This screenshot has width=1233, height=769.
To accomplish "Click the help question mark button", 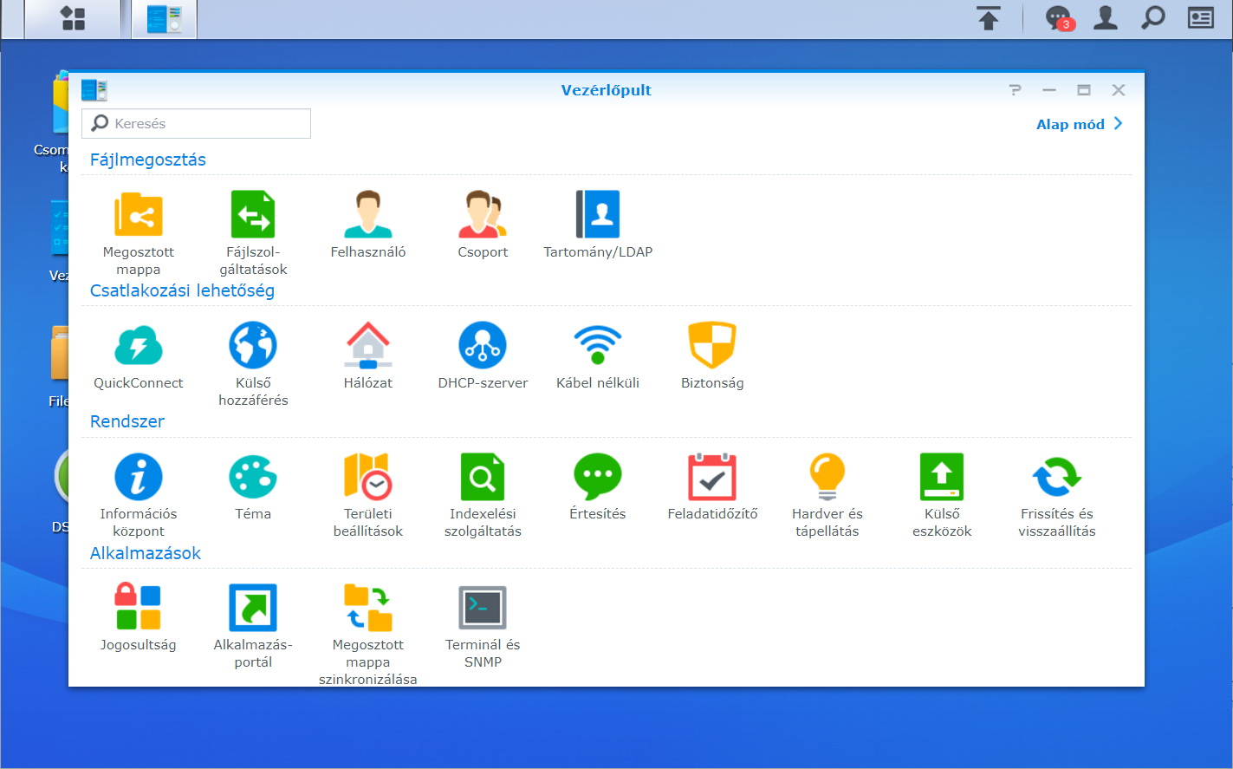I will [x=1015, y=90].
